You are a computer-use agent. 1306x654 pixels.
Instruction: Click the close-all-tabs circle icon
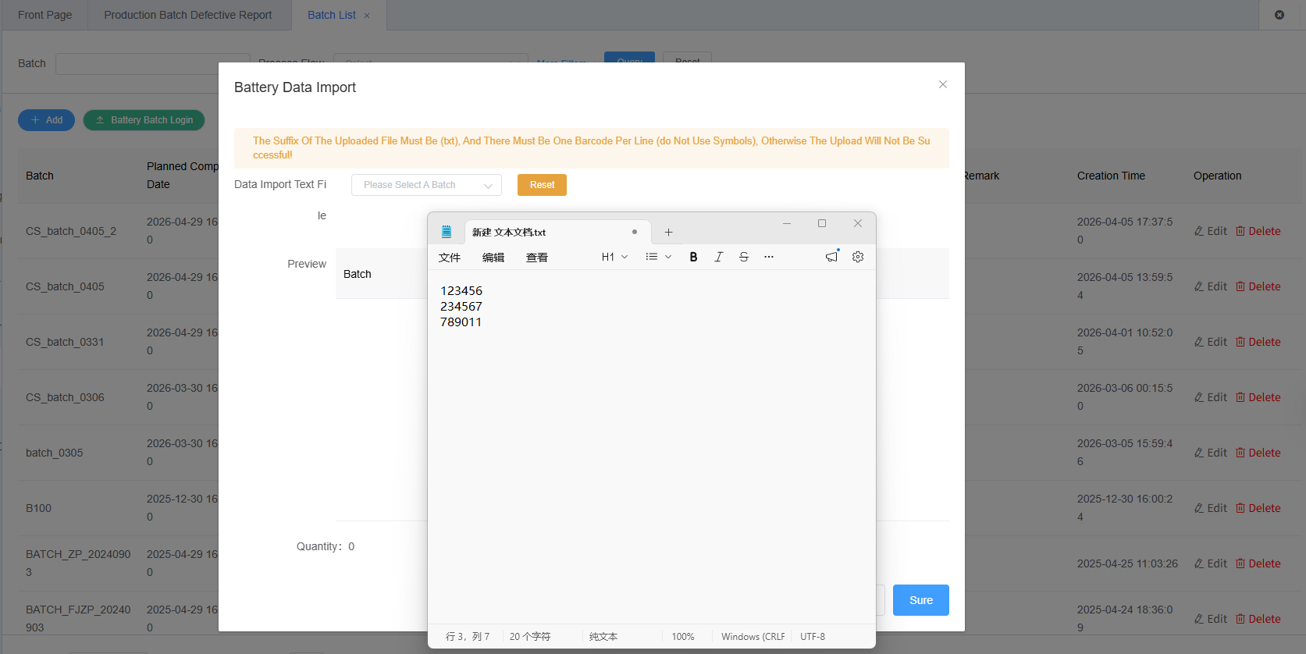(x=1279, y=15)
